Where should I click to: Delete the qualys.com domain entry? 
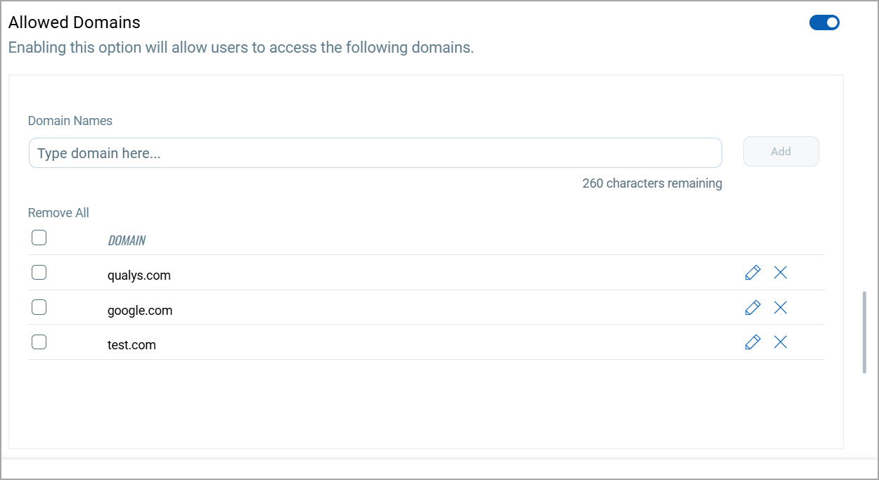click(780, 273)
